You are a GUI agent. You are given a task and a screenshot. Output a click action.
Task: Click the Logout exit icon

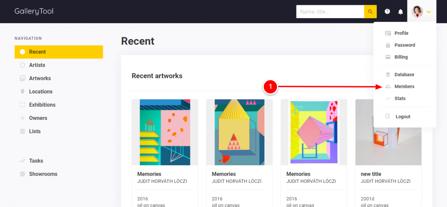(x=388, y=116)
